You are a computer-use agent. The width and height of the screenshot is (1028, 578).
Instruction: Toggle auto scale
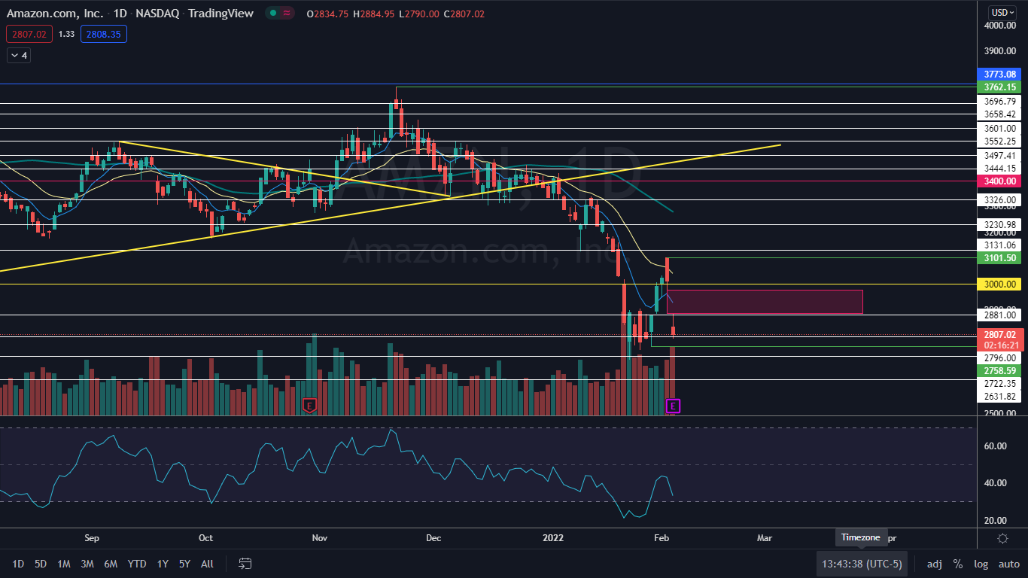tap(1009, 564)
